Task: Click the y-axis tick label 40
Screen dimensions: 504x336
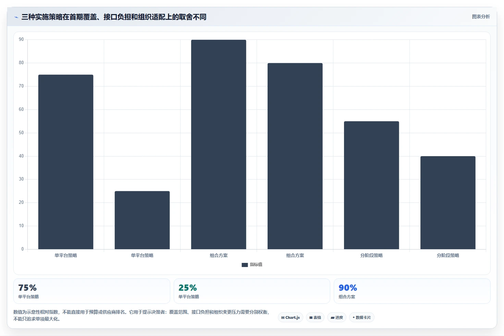Action: (x=21, y=156)
